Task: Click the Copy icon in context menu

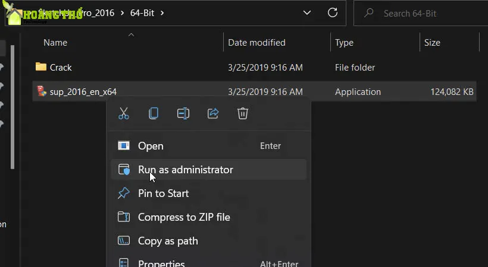Action: (154, 113)
